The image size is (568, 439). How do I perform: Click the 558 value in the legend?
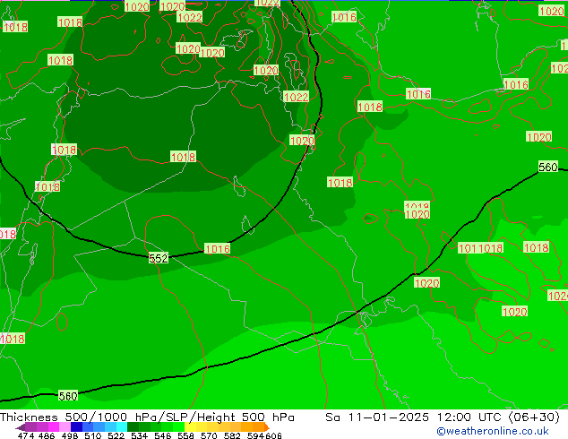185,435
